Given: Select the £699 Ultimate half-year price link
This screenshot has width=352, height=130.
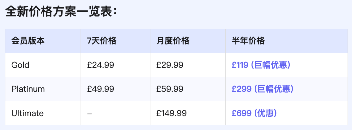Looking at the screenshot, I should click(x=254, y=113).
